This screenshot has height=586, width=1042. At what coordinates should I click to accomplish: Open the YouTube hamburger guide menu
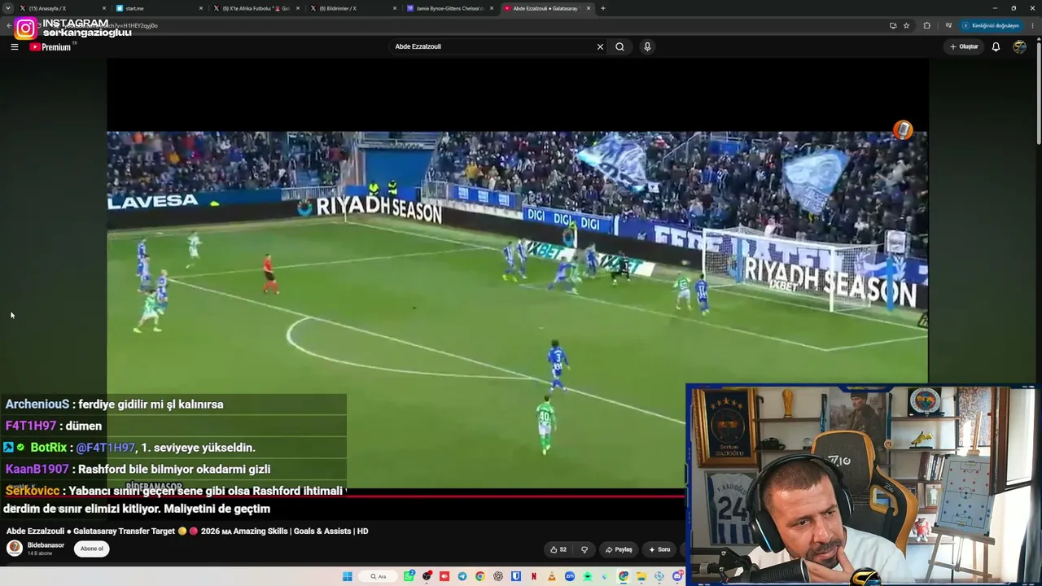(14, 47)
